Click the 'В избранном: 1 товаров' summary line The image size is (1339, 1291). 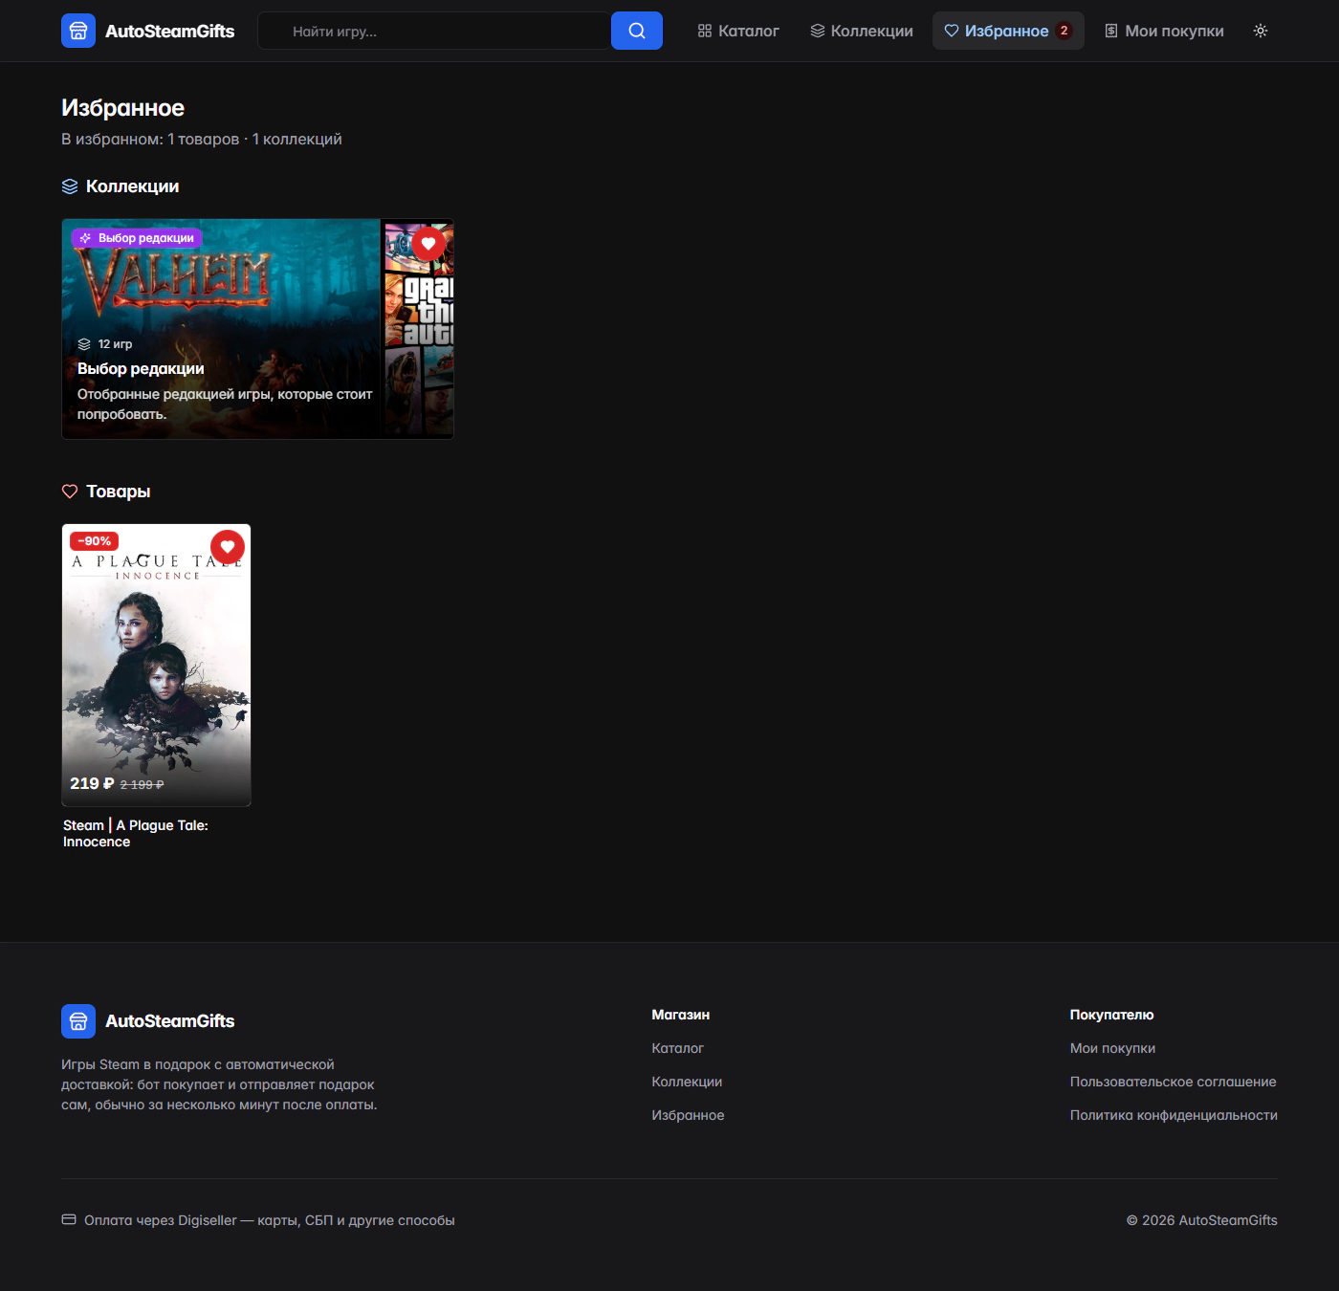pyautogui.click(x=202, y=140)
